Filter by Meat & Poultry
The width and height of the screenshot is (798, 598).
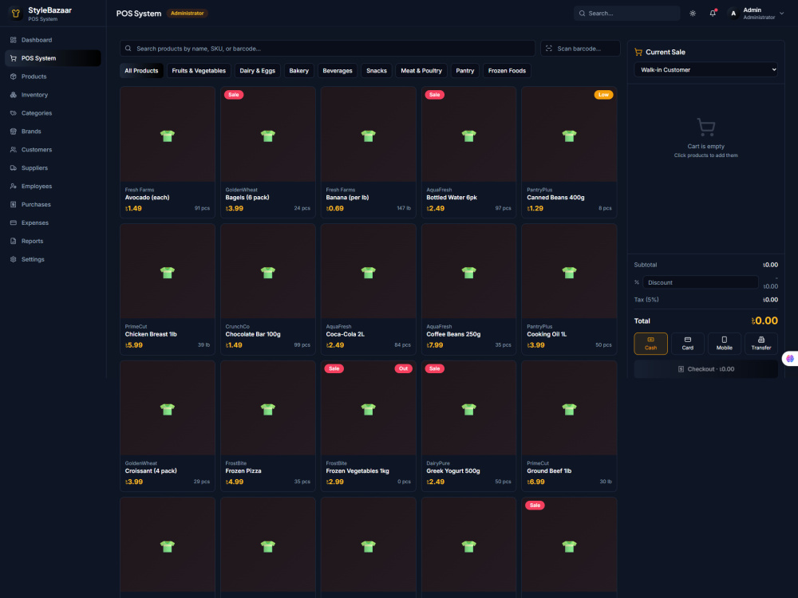point(421,71)
